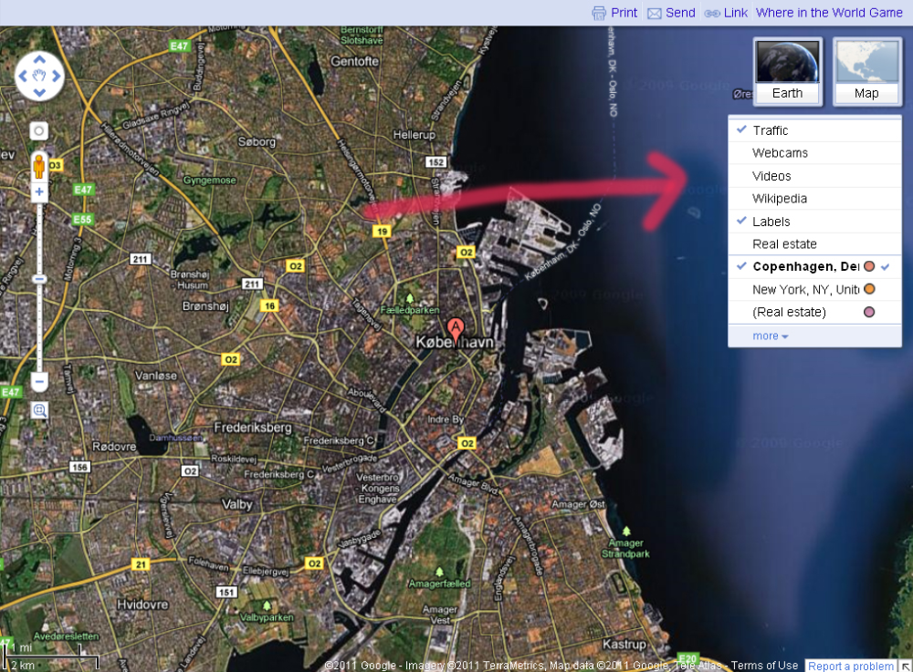Click the Frederiksberg map label
The width and height of the screenshot is (913, 672).
point(253,428)
